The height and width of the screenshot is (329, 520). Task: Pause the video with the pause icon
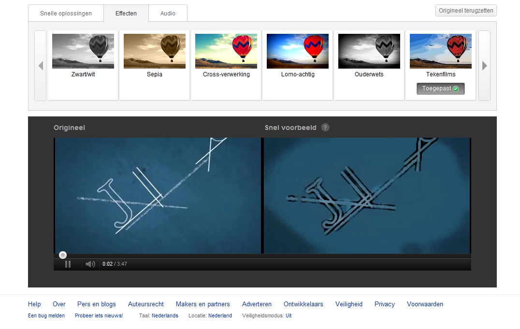click(68, 264)
